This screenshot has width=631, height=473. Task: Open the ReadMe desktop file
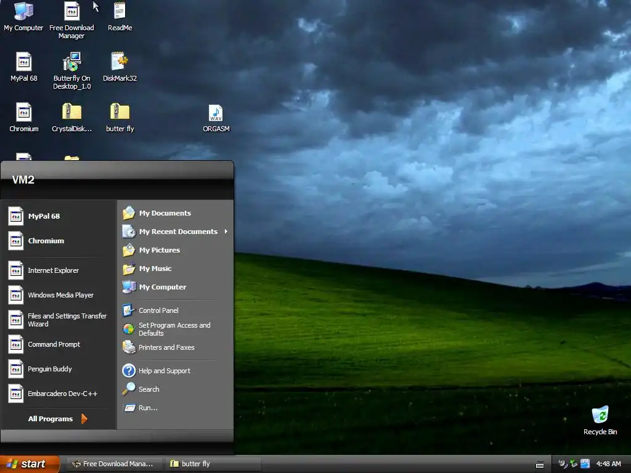click(x=120, y=17)
